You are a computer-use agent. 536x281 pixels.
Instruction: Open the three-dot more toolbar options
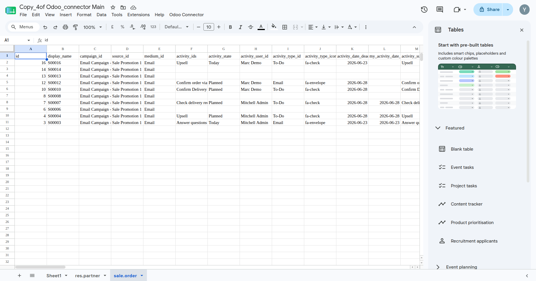[x=366, y=27]
